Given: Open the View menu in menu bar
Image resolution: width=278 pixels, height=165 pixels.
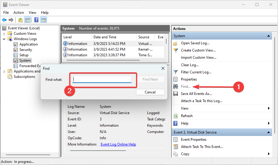Looking at the screenshot, I should click(32, 13).
